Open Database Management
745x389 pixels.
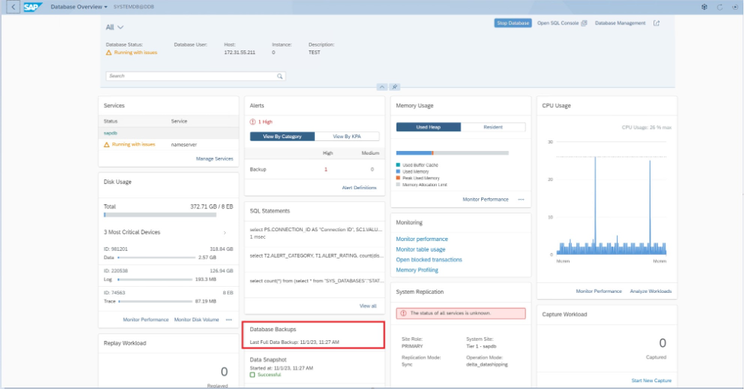click(620, 23)
